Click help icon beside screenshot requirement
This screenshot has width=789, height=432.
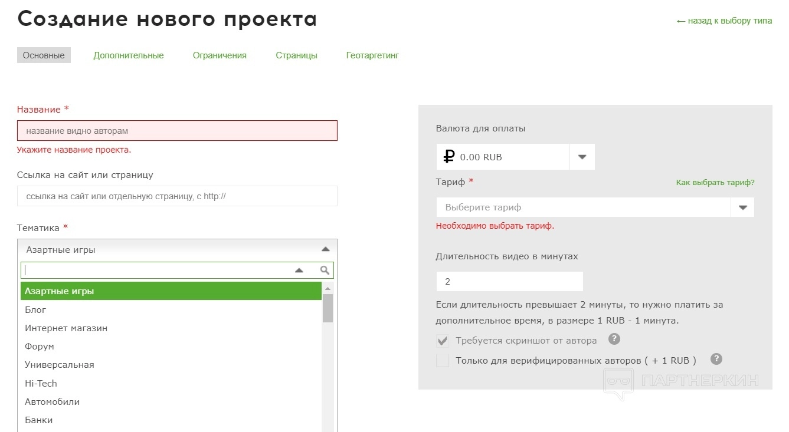click(x=614, y=339)
